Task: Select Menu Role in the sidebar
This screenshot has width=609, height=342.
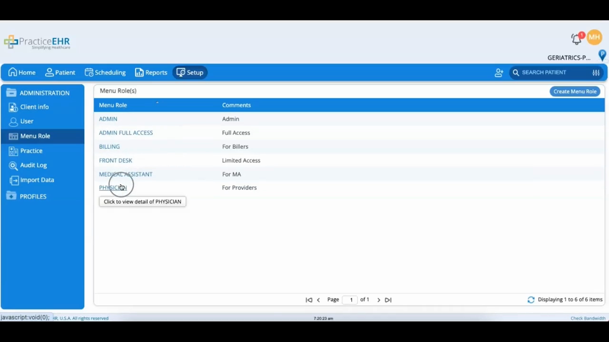Action: click(x=42, y=136)
